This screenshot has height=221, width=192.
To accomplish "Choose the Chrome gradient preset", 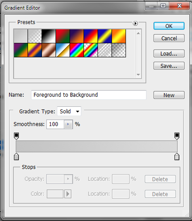I will tap(63, 50).
